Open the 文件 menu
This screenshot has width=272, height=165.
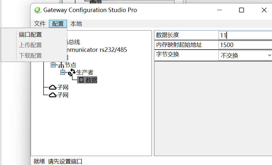pyautogui.click(x=40, y=24)
